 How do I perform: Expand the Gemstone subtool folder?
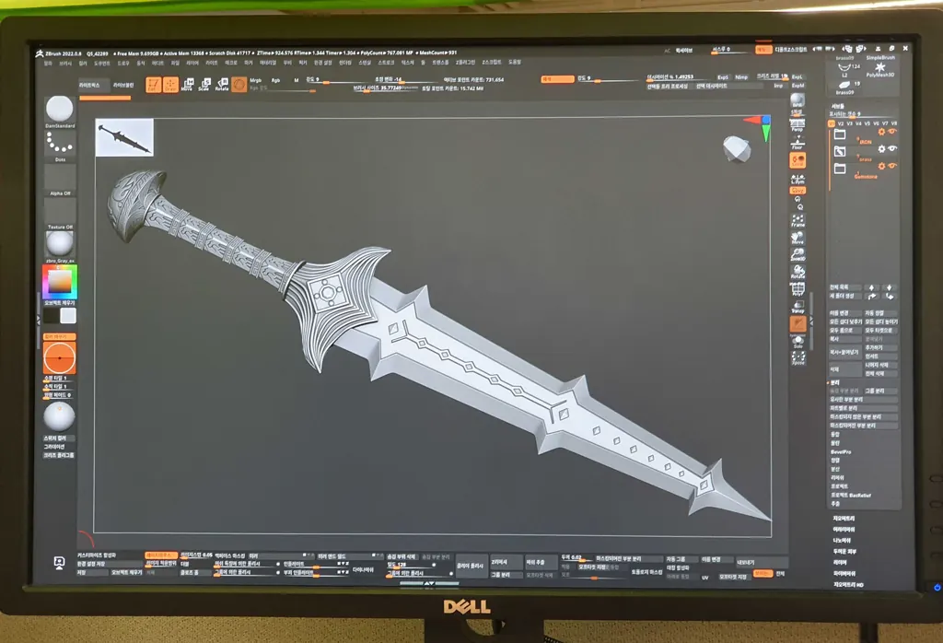(840, 169)
